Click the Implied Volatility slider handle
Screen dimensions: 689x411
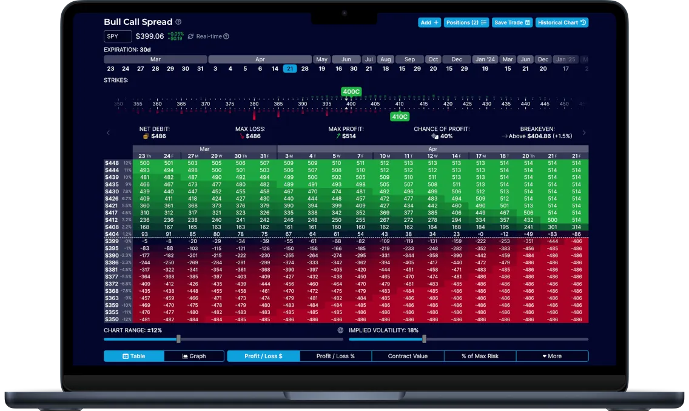423,339
